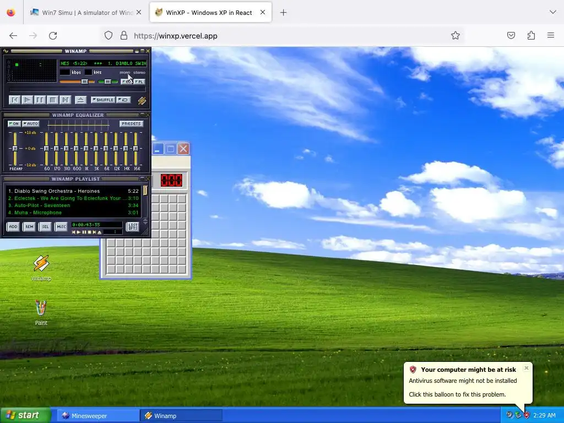The image size is (564, 423).
Task: Click the Winamp eject/open file button
Action: point(80,100)
